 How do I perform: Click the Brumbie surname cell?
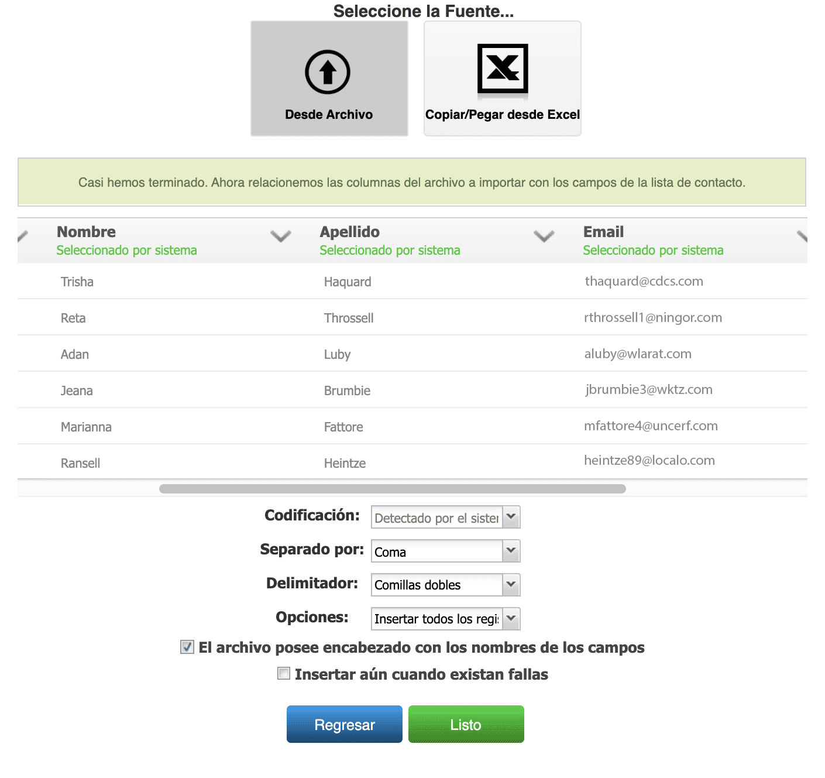348,390
